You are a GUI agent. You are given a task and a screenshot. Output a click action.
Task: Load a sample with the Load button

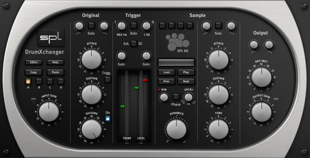[167, 72]
